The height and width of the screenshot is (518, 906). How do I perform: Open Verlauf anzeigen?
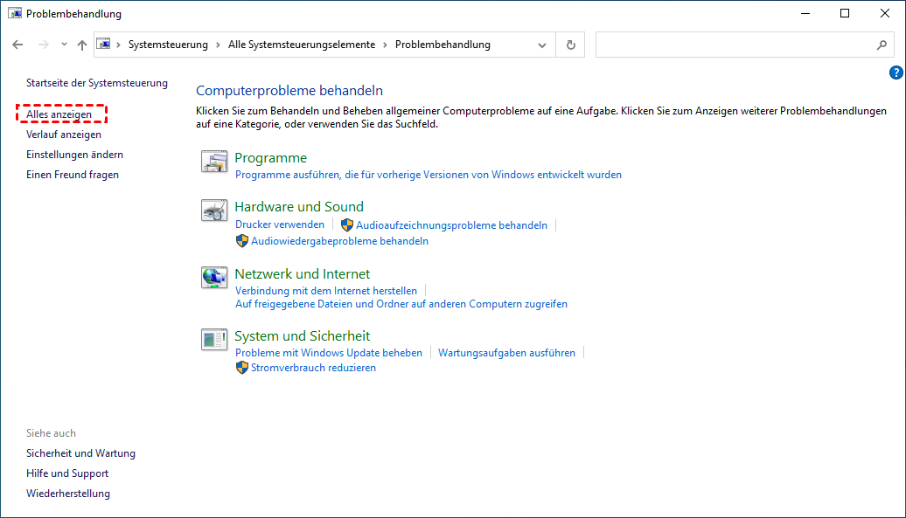coord(64,135)
